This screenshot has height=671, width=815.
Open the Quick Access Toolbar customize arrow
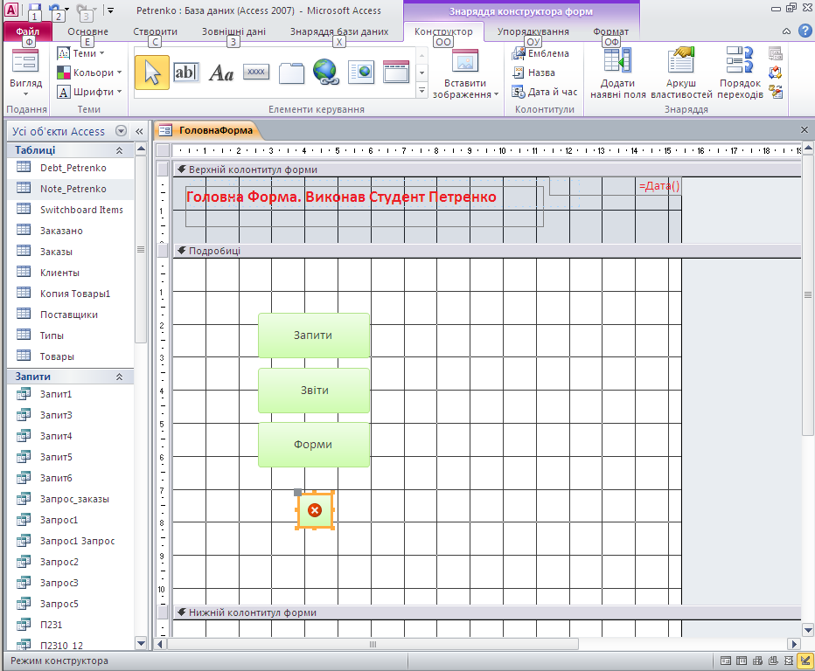point(110,10)
